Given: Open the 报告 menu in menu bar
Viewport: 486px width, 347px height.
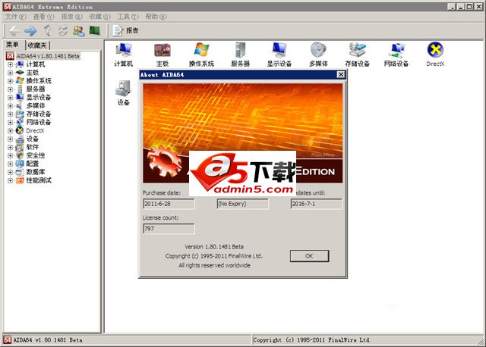Looking at the screenshot, I should coord(71,17).
